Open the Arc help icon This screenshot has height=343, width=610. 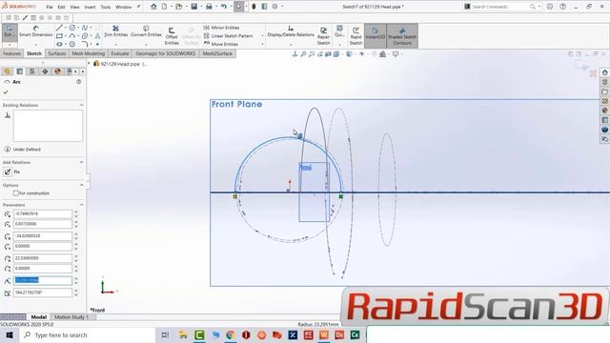pos(78,82)
